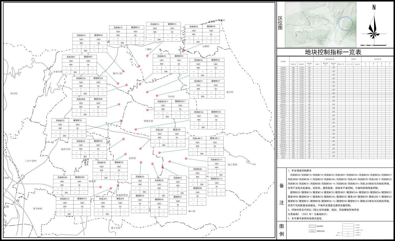Select the 风机WZ31 label header

(178, 178)
